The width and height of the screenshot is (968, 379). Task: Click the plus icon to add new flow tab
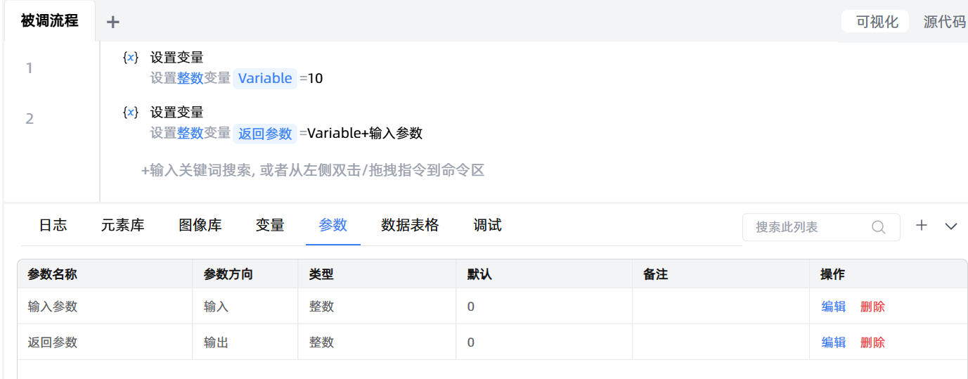pos(113,22)
